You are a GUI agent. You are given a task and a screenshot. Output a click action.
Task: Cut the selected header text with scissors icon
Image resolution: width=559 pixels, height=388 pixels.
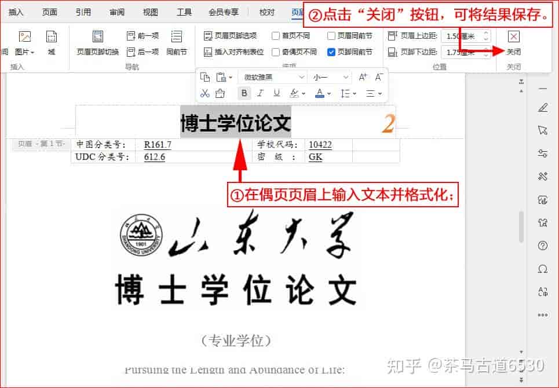(204, 93)
